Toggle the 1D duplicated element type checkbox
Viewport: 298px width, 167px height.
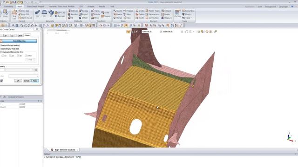click(4, 56)
